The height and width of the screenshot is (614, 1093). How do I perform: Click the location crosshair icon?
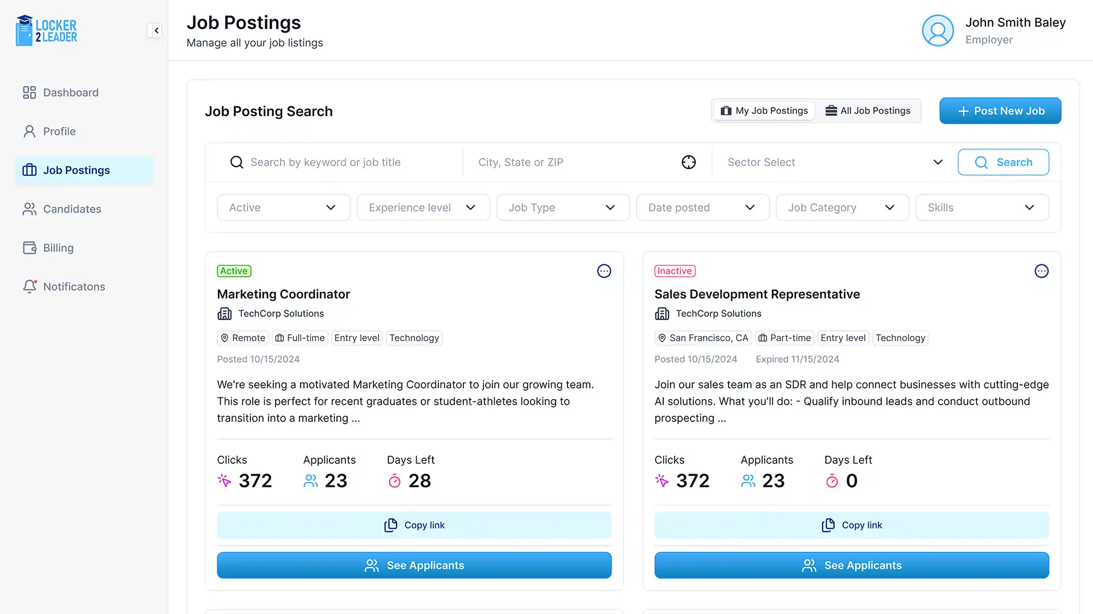(x=688, y=162)
